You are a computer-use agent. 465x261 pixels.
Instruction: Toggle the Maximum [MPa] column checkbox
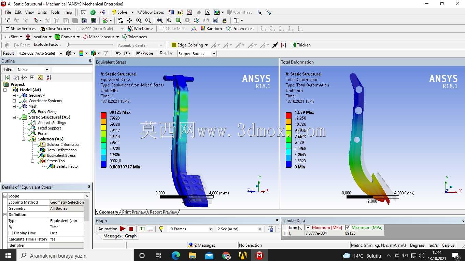tap(348, 228)
